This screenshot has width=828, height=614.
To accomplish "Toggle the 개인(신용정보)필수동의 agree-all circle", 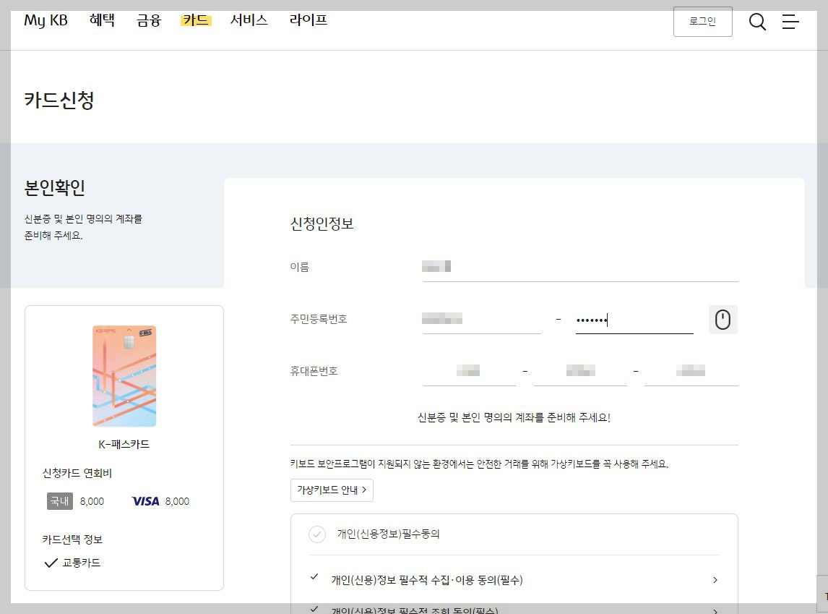I will point(317,534).
